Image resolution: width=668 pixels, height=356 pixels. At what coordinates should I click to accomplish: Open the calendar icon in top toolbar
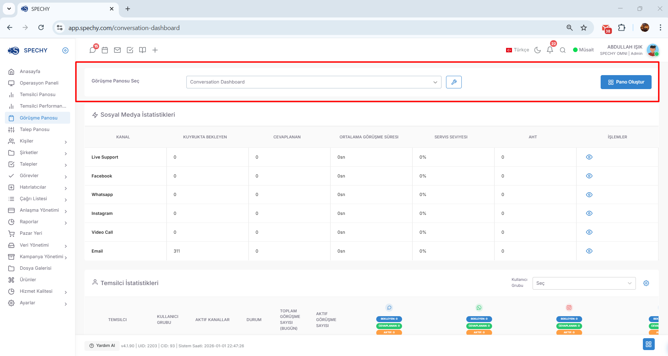click(x=105, y=50)
